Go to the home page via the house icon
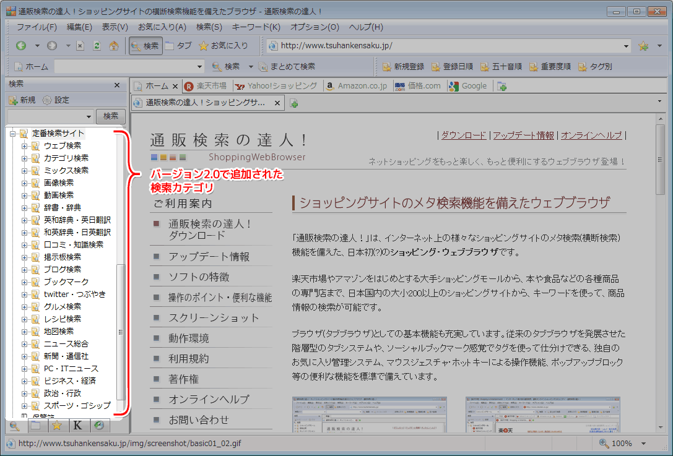 (x=114, y=45)
